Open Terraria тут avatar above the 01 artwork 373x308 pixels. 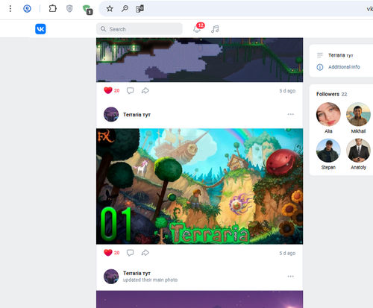[111, 114]
